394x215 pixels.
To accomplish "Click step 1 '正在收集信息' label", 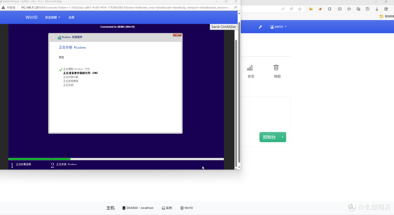I will click(24, 164).
